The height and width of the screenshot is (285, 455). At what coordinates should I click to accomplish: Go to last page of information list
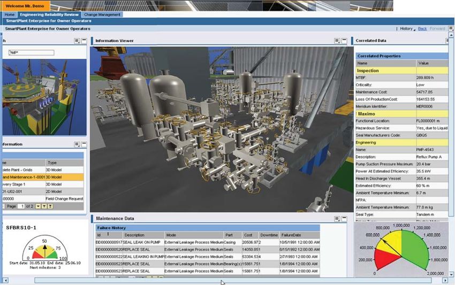point(50,206)
